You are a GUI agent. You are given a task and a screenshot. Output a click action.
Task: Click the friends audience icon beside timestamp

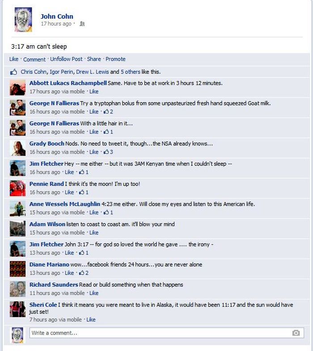(x=82, y=24)
